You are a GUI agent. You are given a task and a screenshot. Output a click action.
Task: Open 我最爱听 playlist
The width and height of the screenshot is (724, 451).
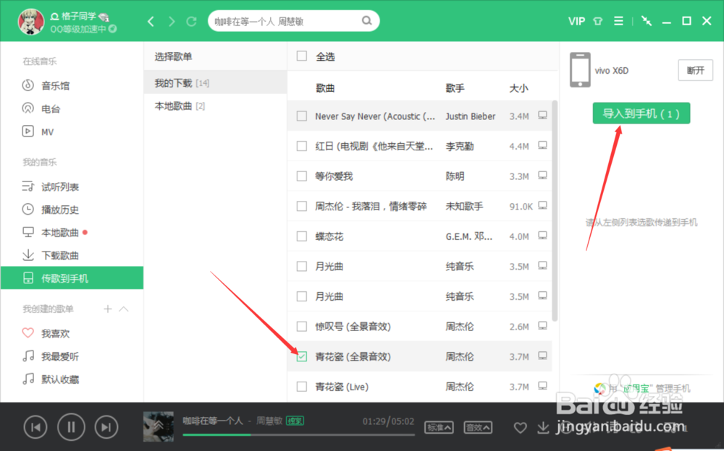[x=51, y=356]
